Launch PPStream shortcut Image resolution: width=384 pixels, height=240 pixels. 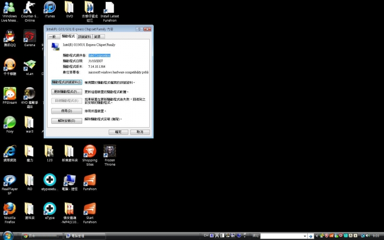tap(10, 96)
